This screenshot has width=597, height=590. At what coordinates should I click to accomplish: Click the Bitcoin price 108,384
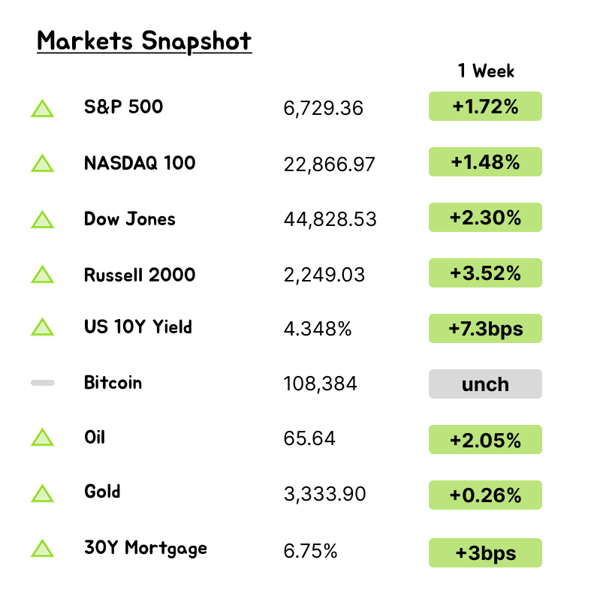pyautogui.click(x=321, y=384)
